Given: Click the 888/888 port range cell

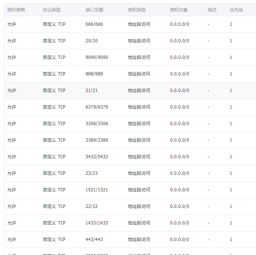Looking at the screenshot, I should (x=94, y=74).
